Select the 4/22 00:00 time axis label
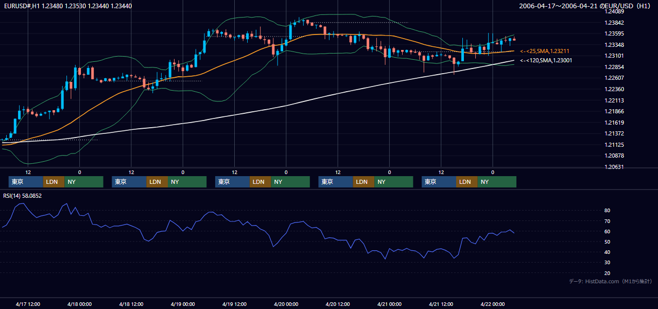658x309 pixels. [493, 304]
